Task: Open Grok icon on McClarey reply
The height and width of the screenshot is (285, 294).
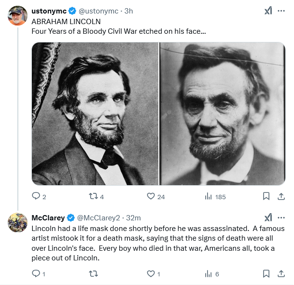Action: [x=268, y=217]
